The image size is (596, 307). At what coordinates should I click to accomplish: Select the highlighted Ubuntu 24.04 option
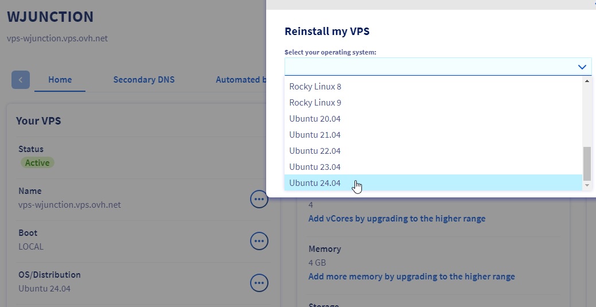[x=315, y=183]
